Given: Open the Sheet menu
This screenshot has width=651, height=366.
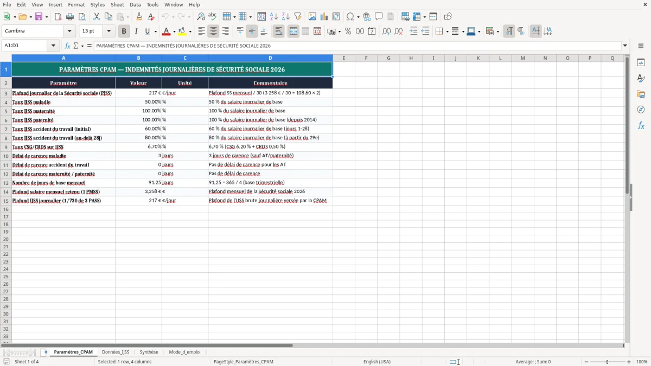Looking at the screenshot, I should pyautogui.click(x=117, y=4).
